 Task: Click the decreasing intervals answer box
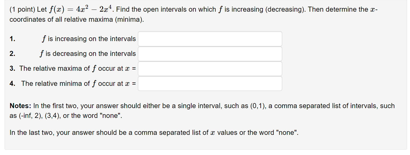pyautogui.click(x=210, y=54)
